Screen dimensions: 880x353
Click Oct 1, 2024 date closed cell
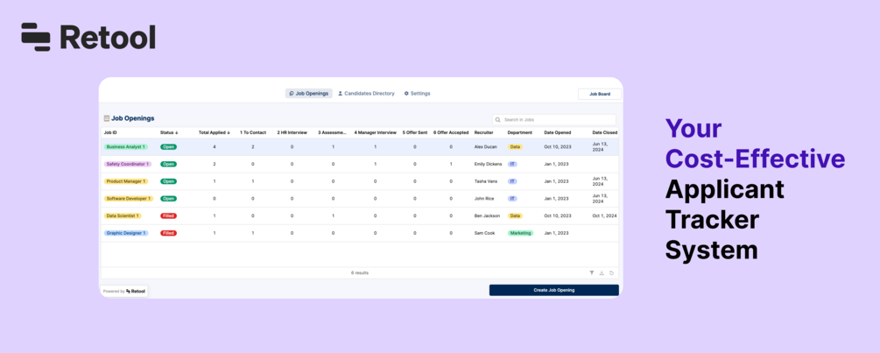tap(604, 215)
